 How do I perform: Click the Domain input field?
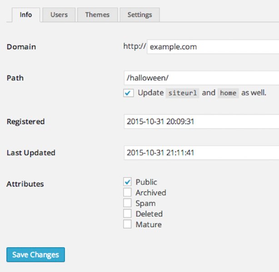pos(213,47)
